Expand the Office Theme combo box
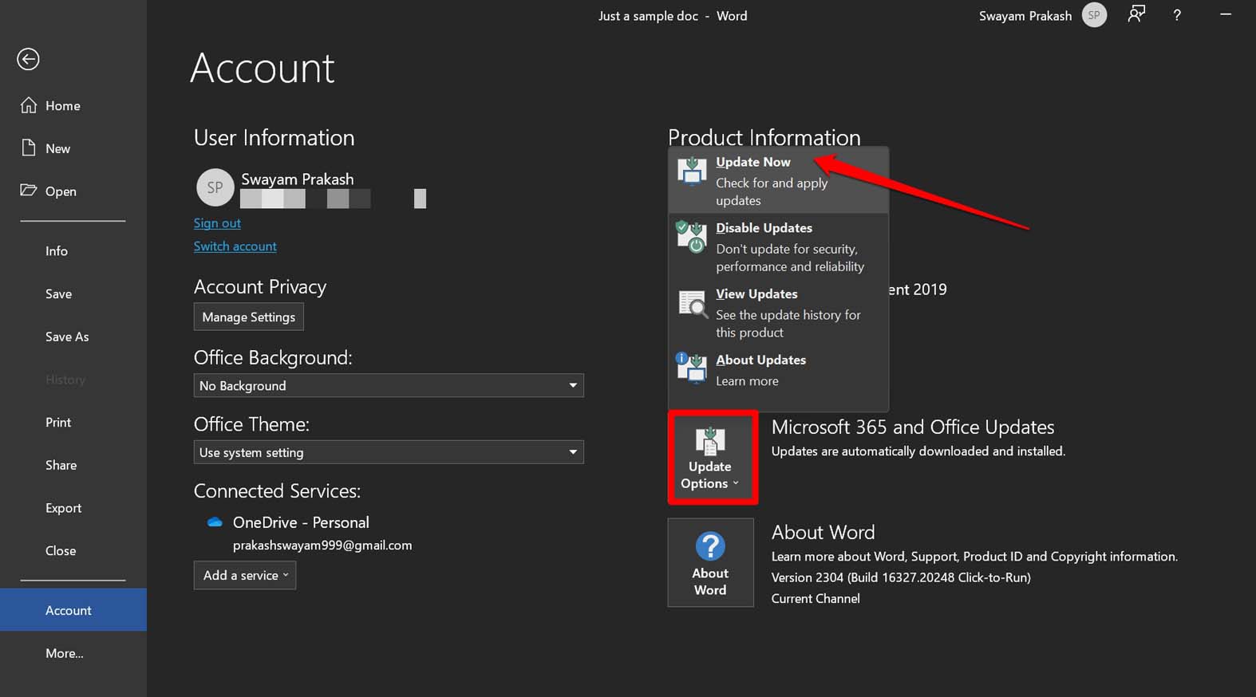The height and width of the screenshot is (697, 1256). coord(389,452)
